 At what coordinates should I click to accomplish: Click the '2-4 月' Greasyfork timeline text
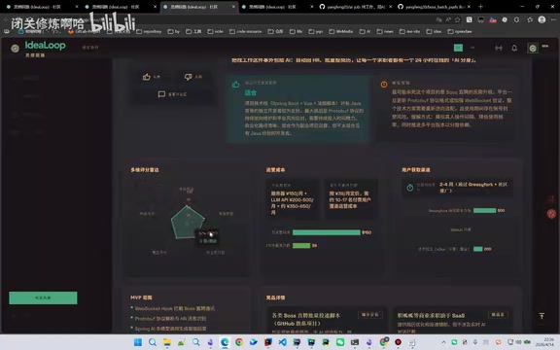[473, 188]
